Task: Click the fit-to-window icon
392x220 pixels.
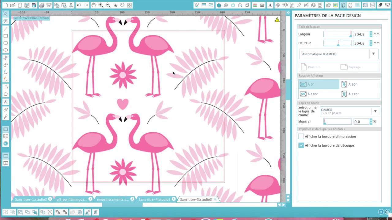Action: point(130,5)
